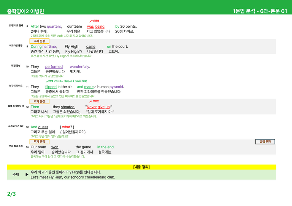Click the underlined phrase 'was losing'
292x206 pixels.
coord(96,27)
